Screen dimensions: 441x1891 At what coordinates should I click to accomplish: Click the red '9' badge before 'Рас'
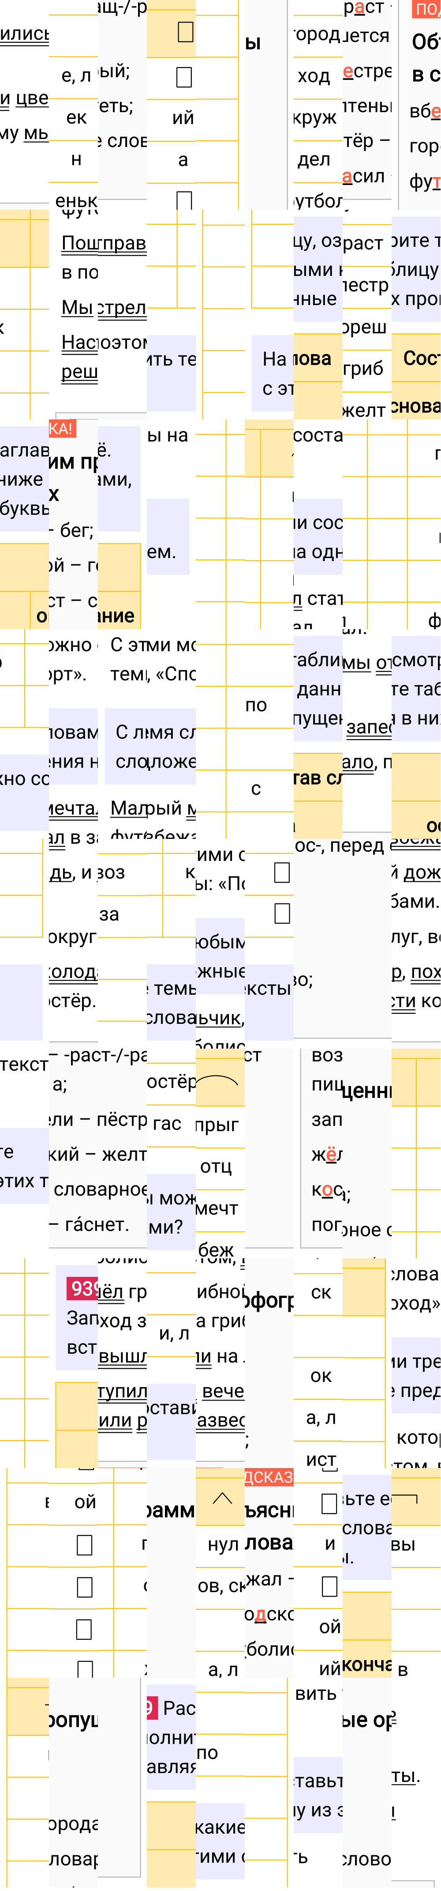coord(151,1707)
